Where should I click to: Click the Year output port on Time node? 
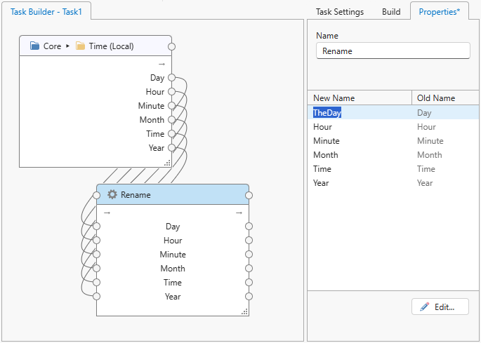tap(171, 148)
